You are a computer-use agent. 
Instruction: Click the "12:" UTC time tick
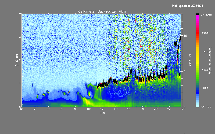pos(102,109)
